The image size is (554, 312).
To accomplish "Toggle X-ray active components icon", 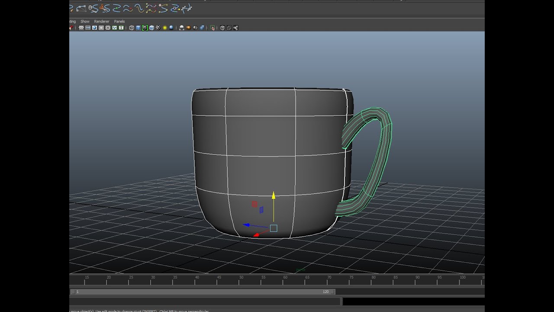I will click(229, 28).
